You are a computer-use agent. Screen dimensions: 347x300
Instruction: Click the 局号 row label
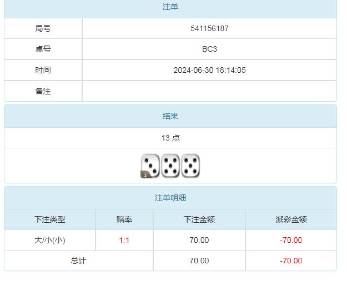[x=43, y=28]
